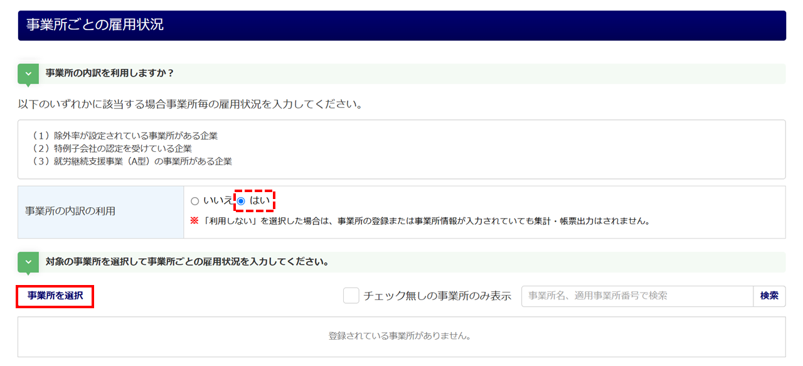Select the はい radio button
Screen dimensions: 803x366
tap(241, 201)
